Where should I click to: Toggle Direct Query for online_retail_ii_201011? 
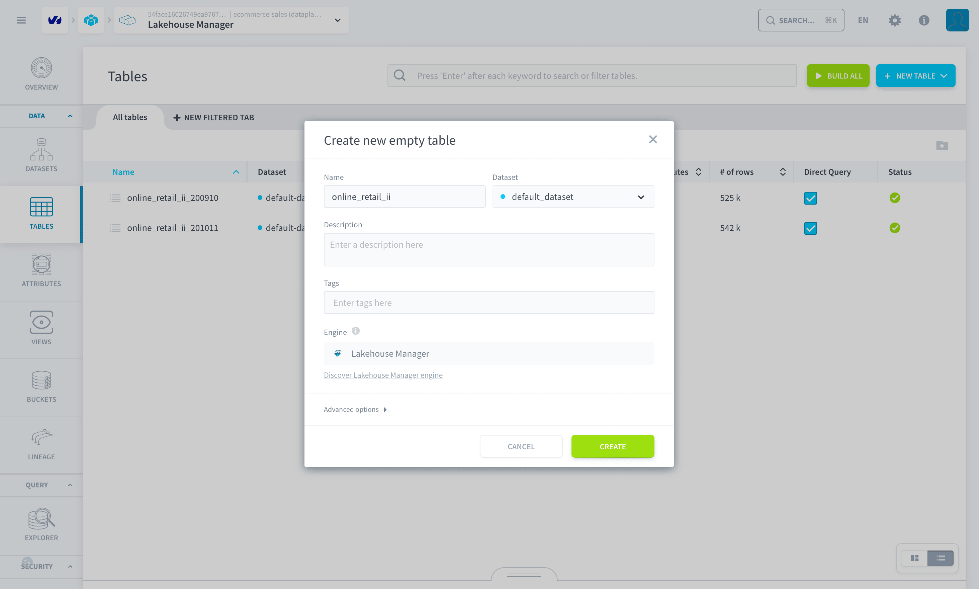[810, 228]
